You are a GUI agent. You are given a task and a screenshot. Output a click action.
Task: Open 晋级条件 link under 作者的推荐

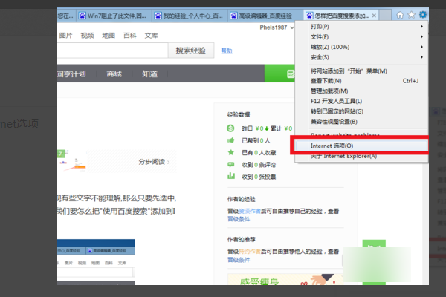239,260
